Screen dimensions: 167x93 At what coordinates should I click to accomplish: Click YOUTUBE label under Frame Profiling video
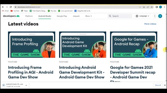tap(13, 62)
